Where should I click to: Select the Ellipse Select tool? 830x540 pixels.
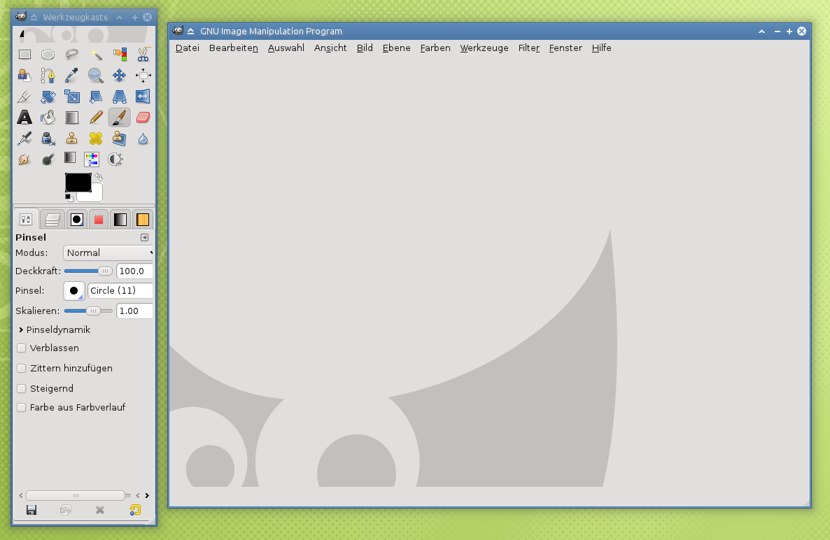[48, 54]
